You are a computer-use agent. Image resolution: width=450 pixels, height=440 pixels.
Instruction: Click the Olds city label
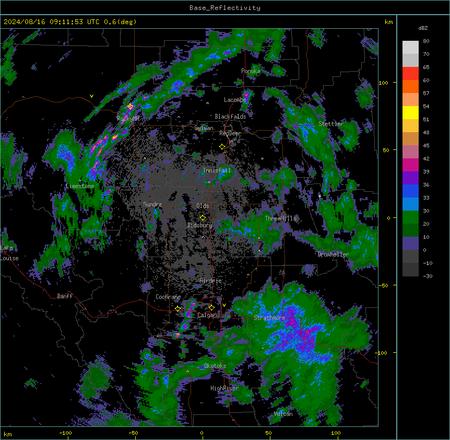[203, 206]
